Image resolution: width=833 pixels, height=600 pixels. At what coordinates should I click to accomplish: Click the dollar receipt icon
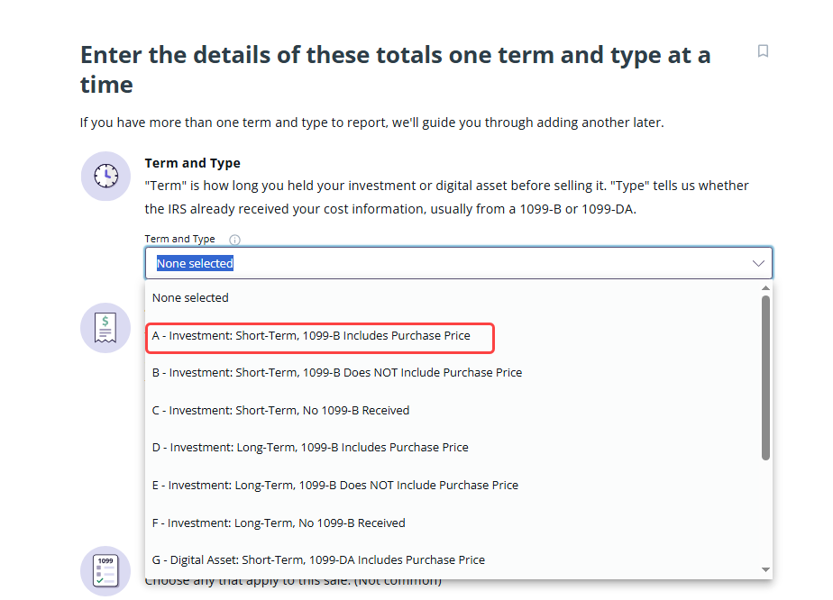105,328
